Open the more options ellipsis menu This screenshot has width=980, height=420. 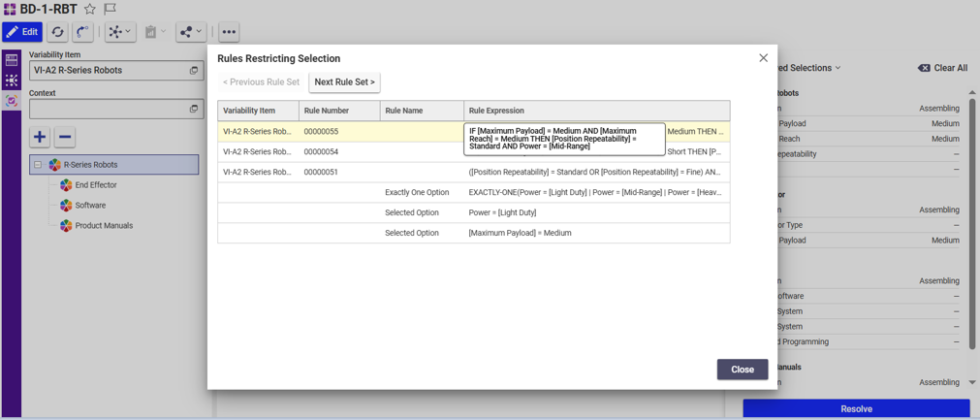pos(229,32)
